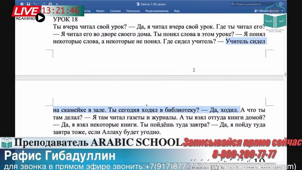Click the Print icon in quick toolbar
Viewport: 302px width, 170px height.
[50, 4]
